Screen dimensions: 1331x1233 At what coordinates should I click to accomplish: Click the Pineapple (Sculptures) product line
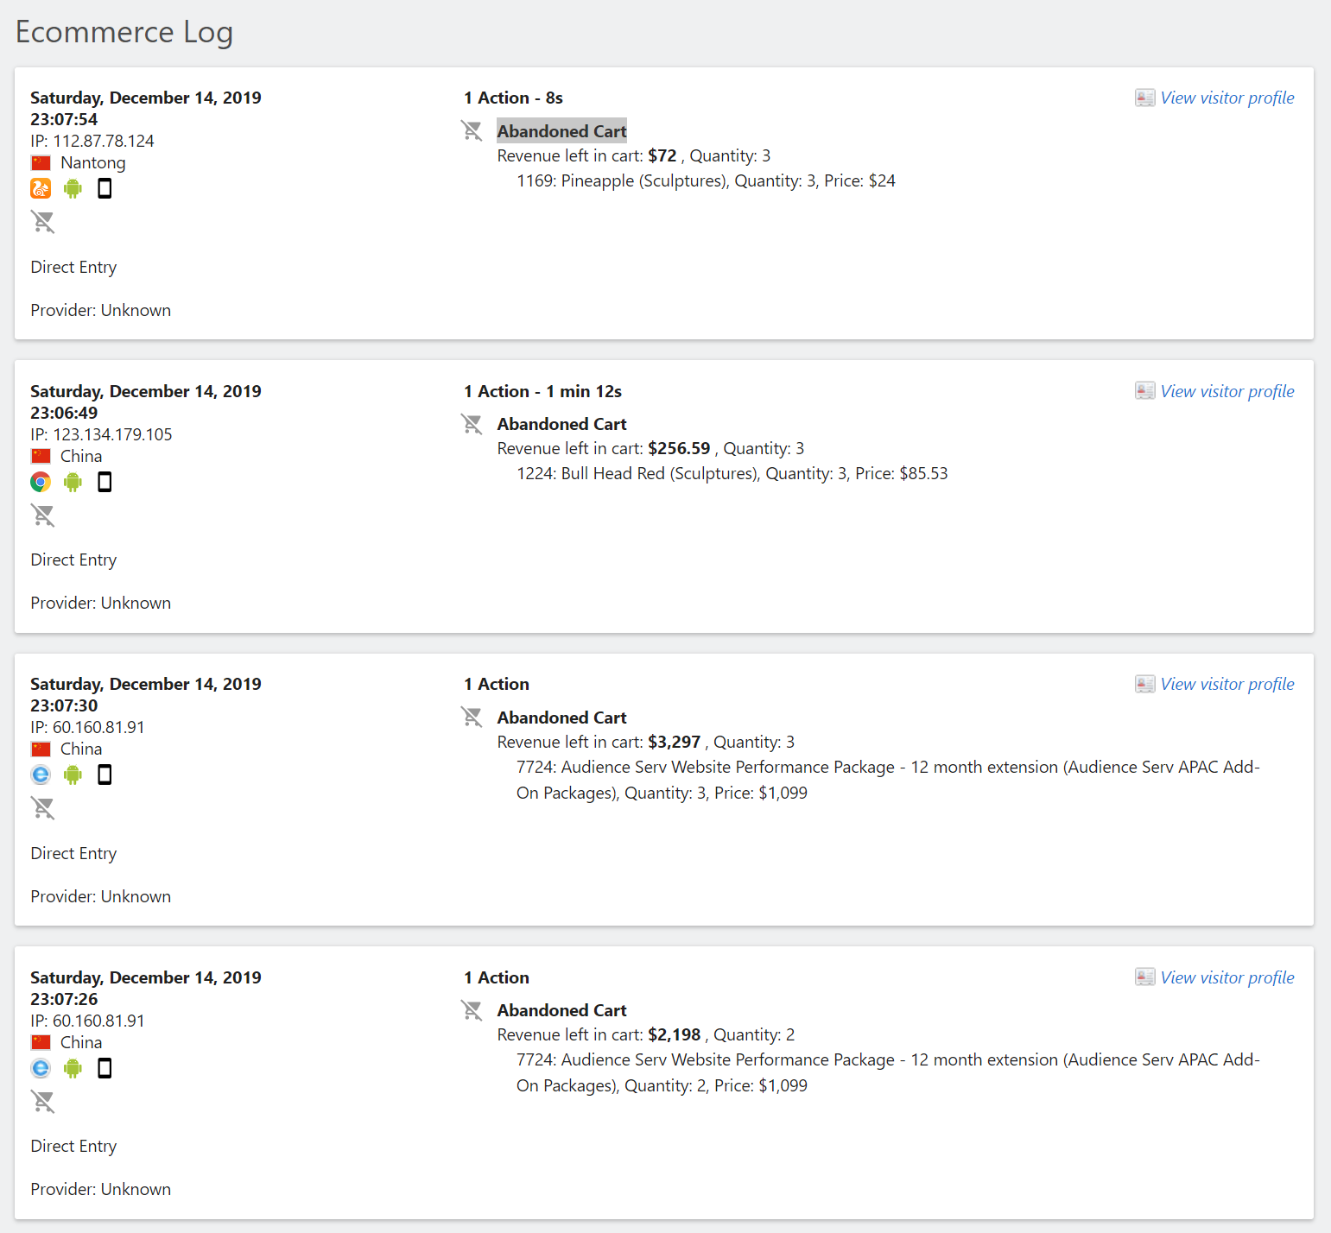pyautogui.click(x=706, y=180)
